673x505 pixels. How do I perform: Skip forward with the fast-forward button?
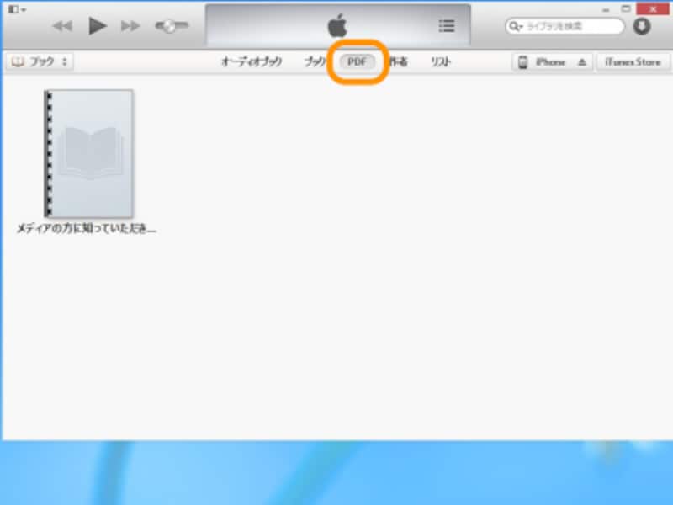point(130,27)
